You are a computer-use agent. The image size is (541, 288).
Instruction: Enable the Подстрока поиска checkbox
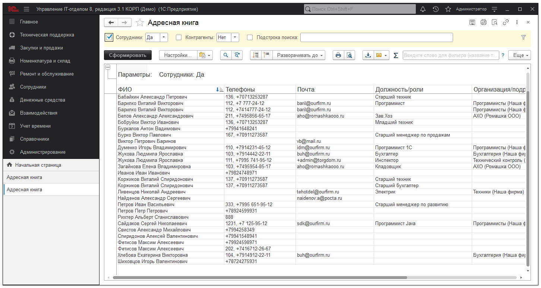click(x=250, y=37)
